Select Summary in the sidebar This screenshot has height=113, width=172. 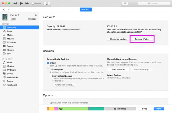click(x=19, y=27)
